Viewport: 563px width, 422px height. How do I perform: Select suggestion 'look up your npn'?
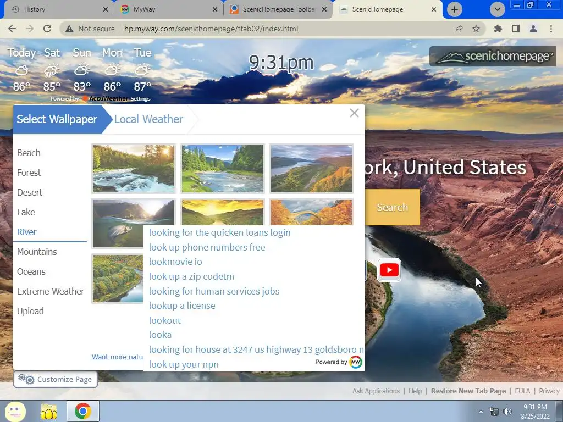click(184, 364)
